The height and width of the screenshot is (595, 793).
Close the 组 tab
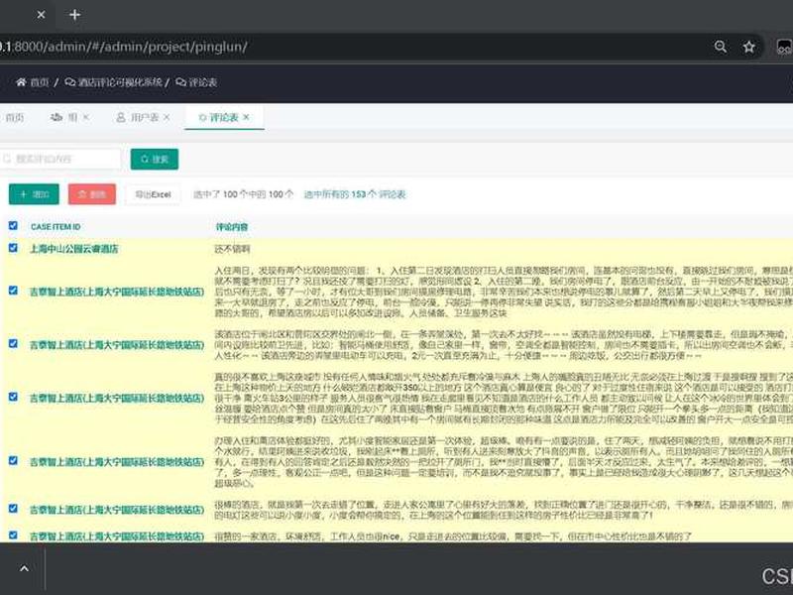86,117
